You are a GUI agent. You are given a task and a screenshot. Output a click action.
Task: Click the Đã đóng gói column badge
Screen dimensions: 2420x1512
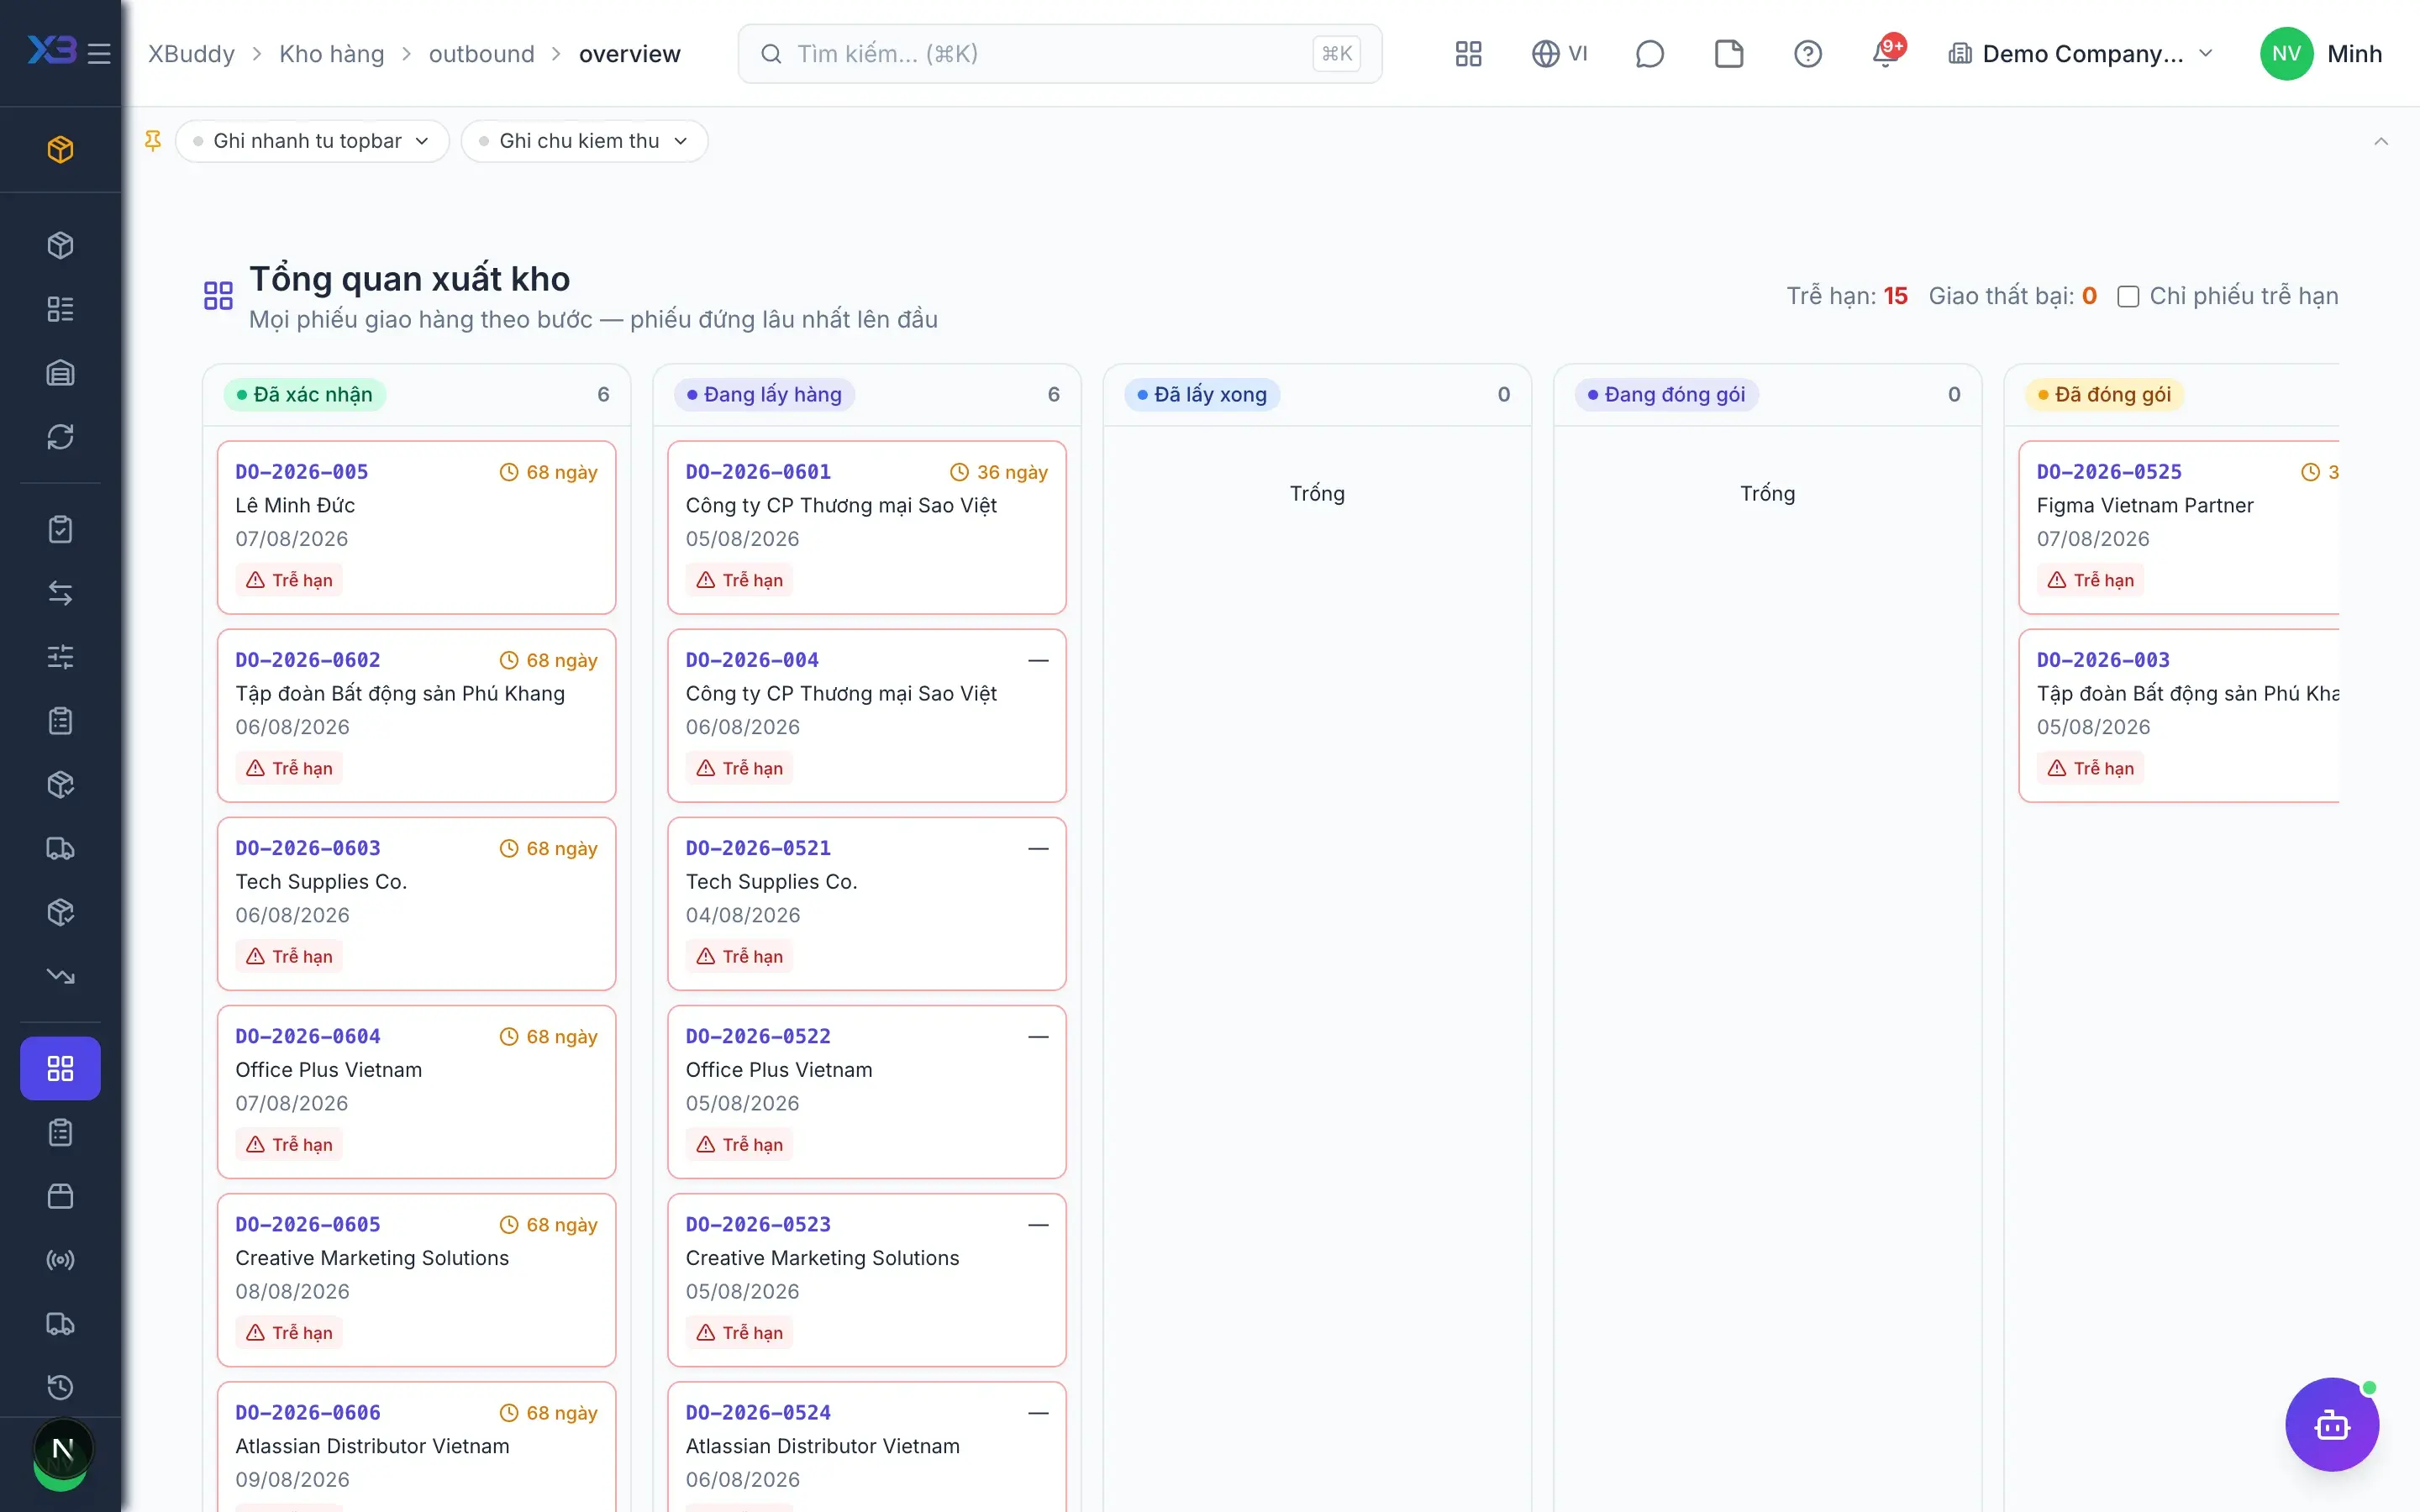(2105, 394)
